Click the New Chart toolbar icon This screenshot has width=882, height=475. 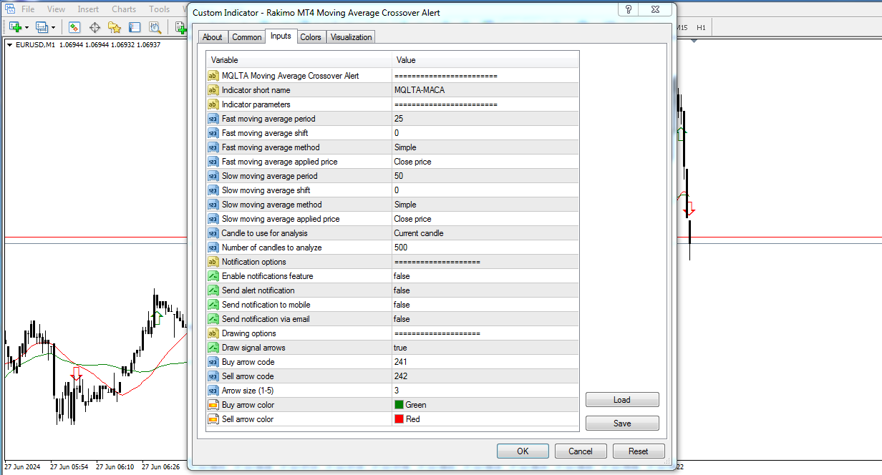pyautogui.click(x=15, y=27)
